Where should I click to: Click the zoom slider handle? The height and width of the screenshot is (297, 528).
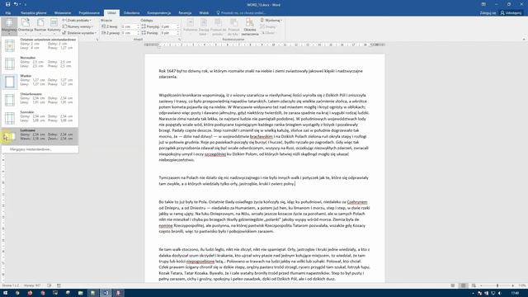497,285
